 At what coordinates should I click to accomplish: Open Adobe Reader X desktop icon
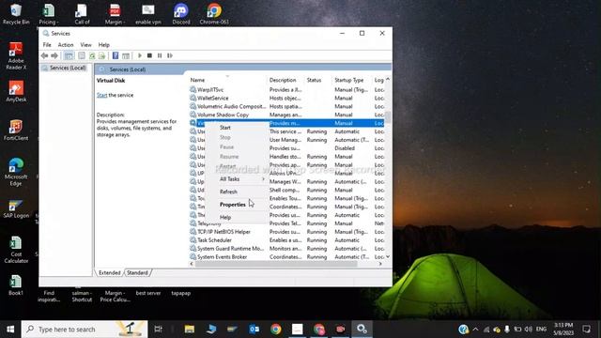click(16, 56)
